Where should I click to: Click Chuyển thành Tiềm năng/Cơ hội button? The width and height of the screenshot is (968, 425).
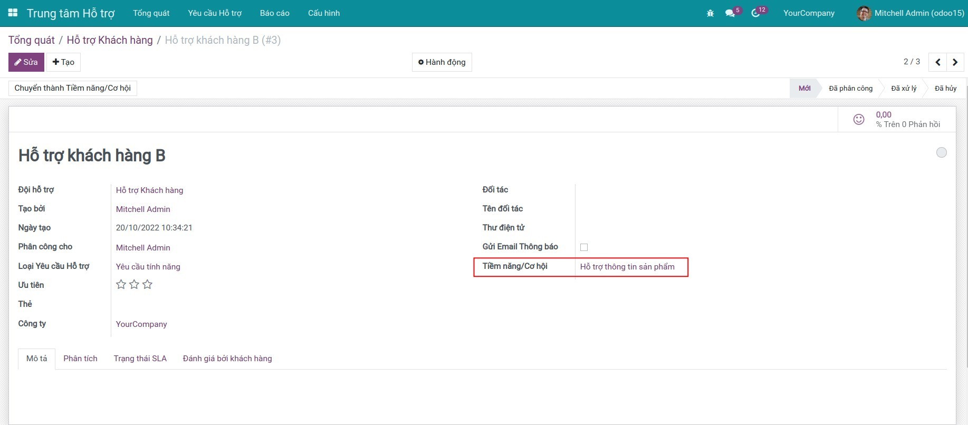coord(73,88)
